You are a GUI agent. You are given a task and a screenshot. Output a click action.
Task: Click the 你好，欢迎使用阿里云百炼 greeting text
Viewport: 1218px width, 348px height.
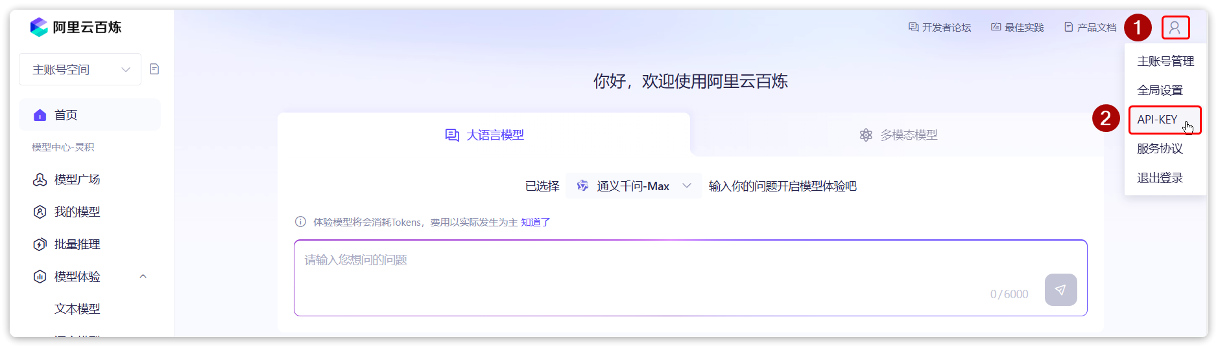(690, 81)
